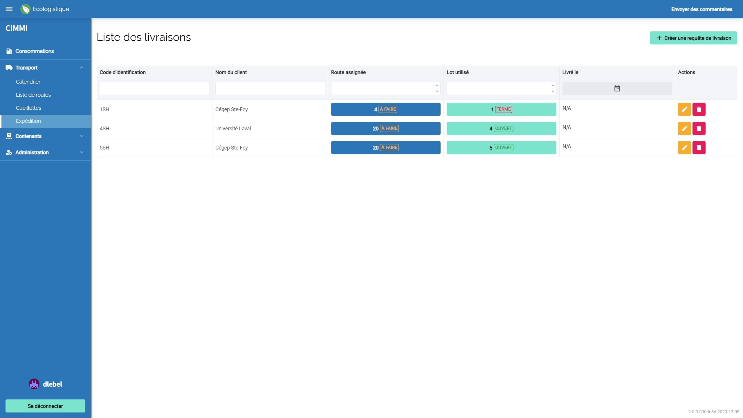743x418 pixels.
Task: Expand the Administration menu section
Action: coord(81,152)
